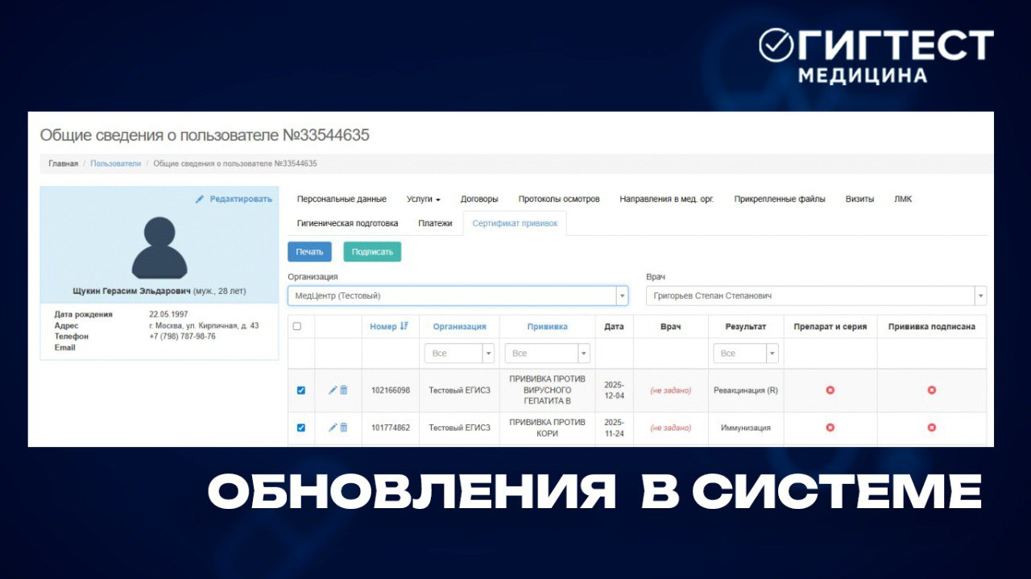Open the Прививка filter combo box
Screen dimensions: 1031x579
547,353
